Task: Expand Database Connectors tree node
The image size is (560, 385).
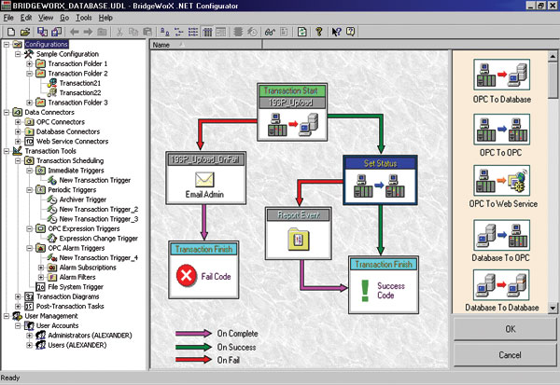Action: click(x=18, y=131)
